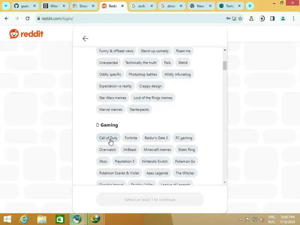The width and height of the screenshot is (300, 225).
Task: Close the GitHub guest tab
Action: click(35, 6)
